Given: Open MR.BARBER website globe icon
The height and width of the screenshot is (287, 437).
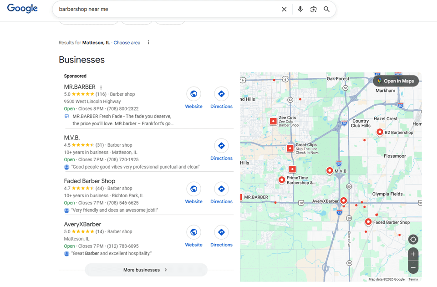Looking at the screenshot, I should click(193, 94).
